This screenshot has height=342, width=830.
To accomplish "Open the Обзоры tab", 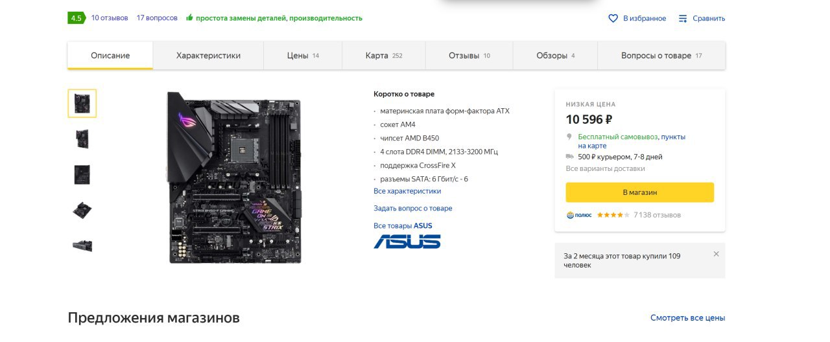I will click(x=555, y=56).
